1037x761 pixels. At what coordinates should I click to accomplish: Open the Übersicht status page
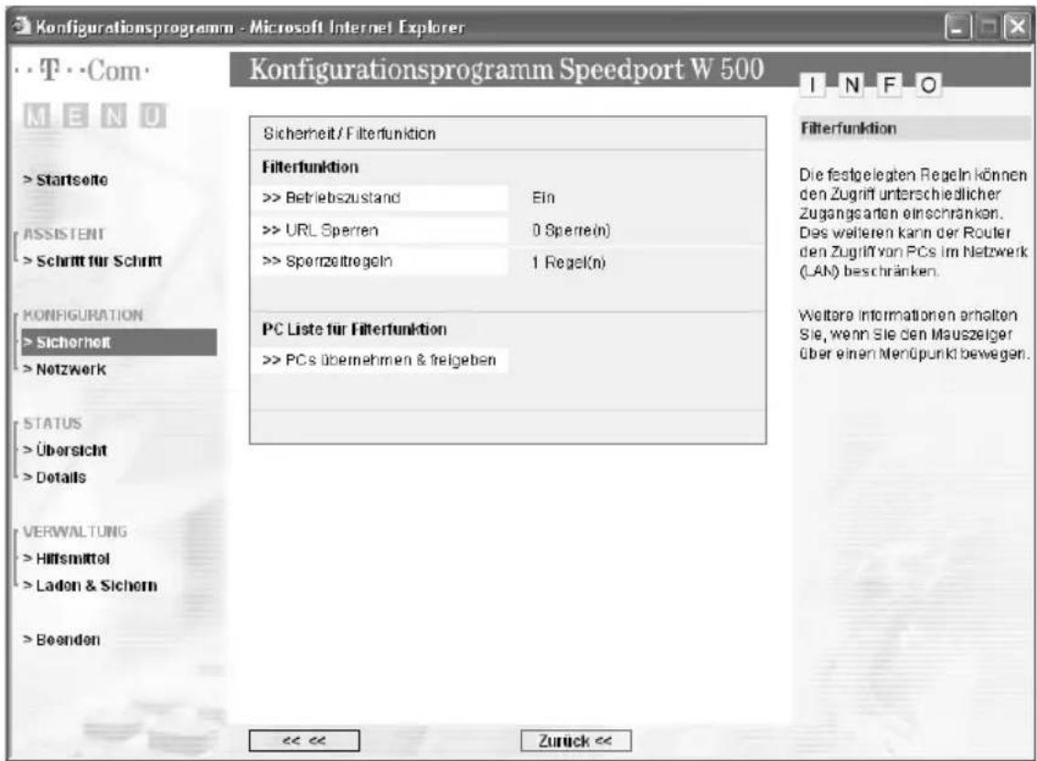65,450
